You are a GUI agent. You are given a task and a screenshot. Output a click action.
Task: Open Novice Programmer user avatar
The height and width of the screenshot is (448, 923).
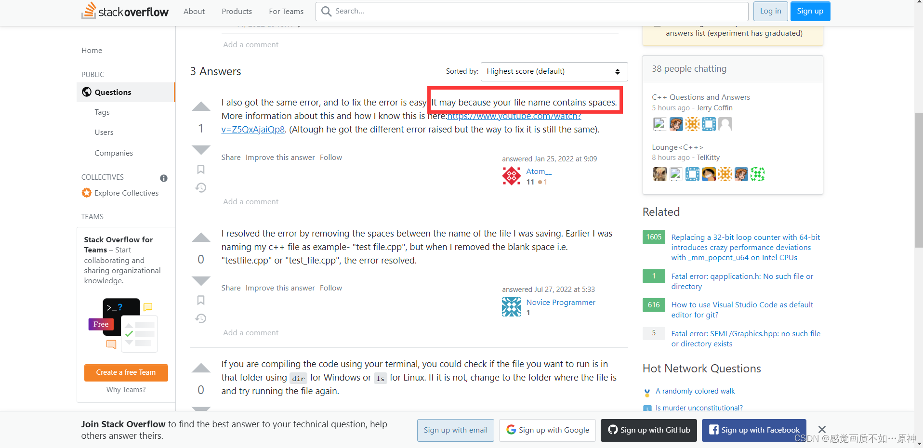tap(512, 307)
